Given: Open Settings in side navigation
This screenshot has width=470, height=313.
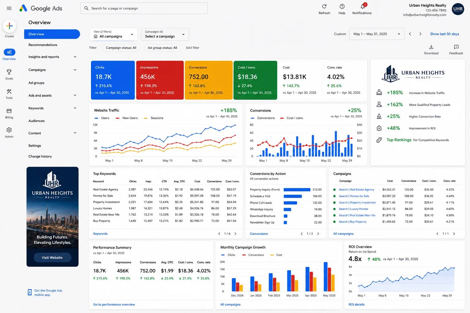Looking at the screenshot, I should [35, 146].
